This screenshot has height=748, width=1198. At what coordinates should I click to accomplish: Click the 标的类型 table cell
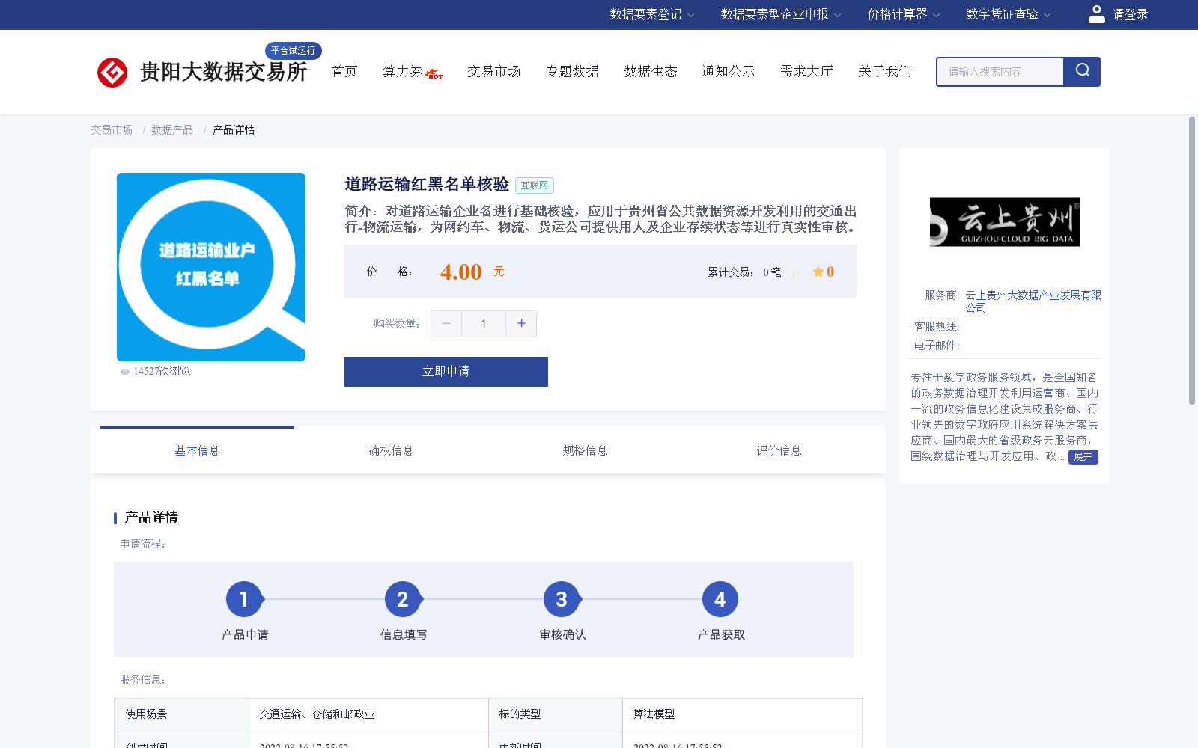coord(556,714)
